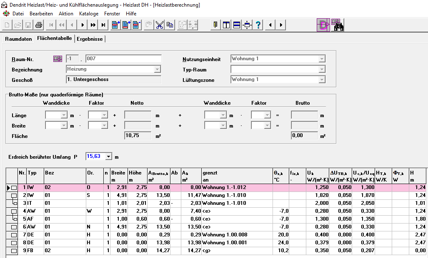Click the door exit toolbar icon
This screenshot has width=428, height=258.
(215, 25)
